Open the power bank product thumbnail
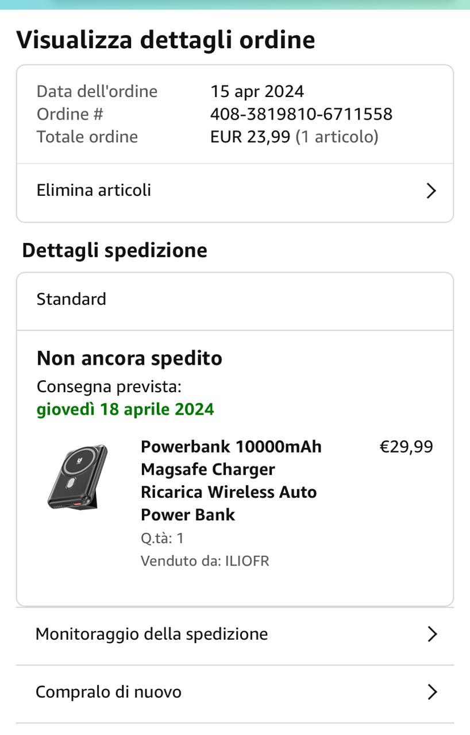 point(78,477)
